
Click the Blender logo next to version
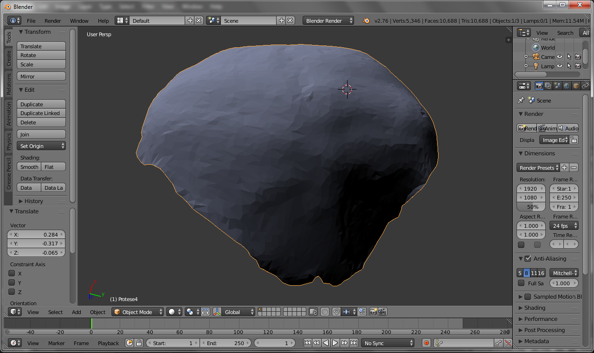[x=367, y=20]
